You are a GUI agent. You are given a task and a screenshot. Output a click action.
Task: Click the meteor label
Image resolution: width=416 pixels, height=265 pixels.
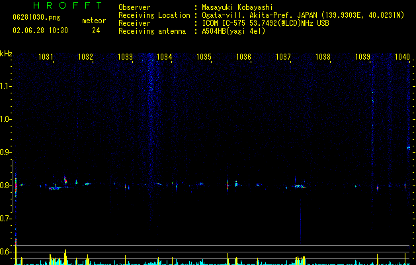[94, 21]
